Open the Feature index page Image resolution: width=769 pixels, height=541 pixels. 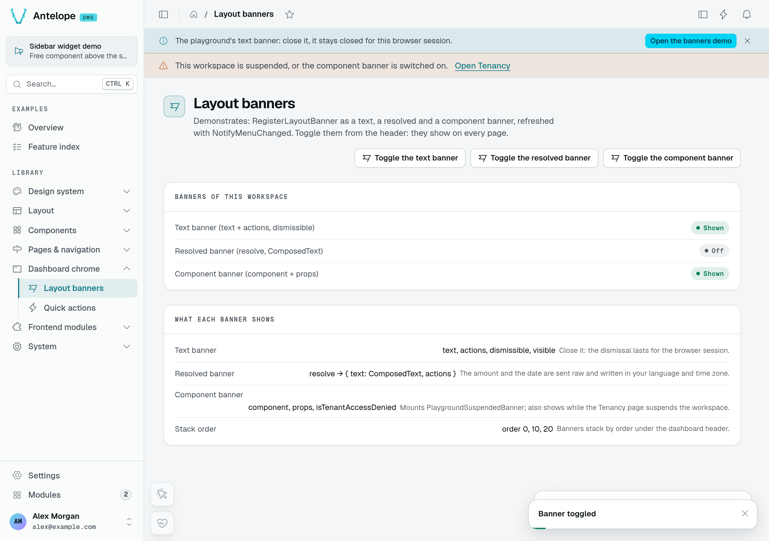tap(72, 147)
